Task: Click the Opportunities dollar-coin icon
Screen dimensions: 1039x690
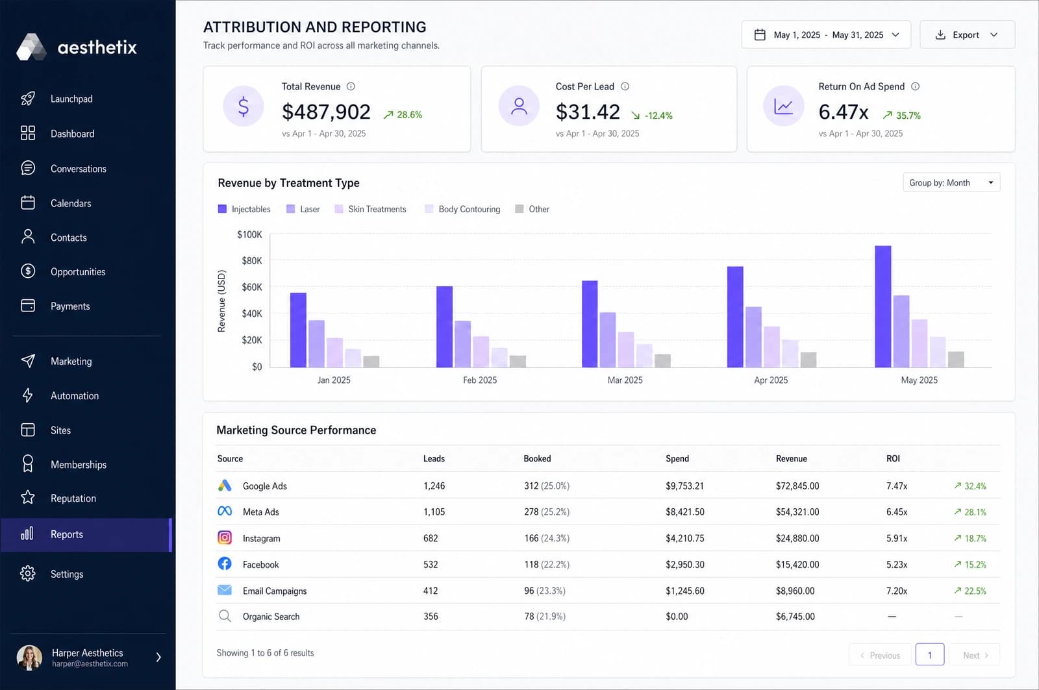Action: pyautogui.click(x=28, y=271)
